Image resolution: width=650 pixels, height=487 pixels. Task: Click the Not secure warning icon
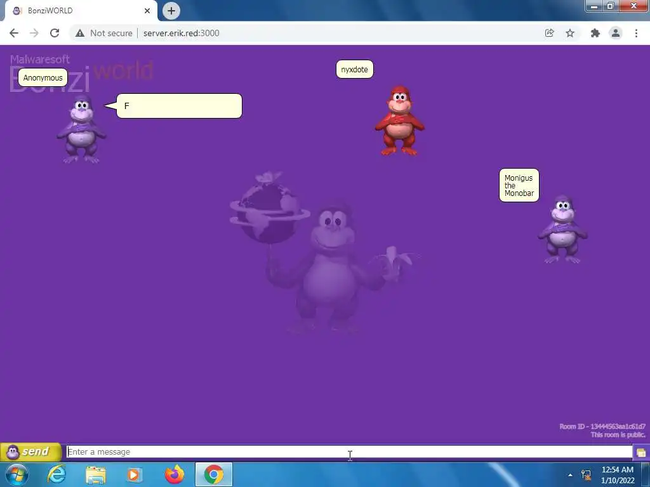point(80,33)
